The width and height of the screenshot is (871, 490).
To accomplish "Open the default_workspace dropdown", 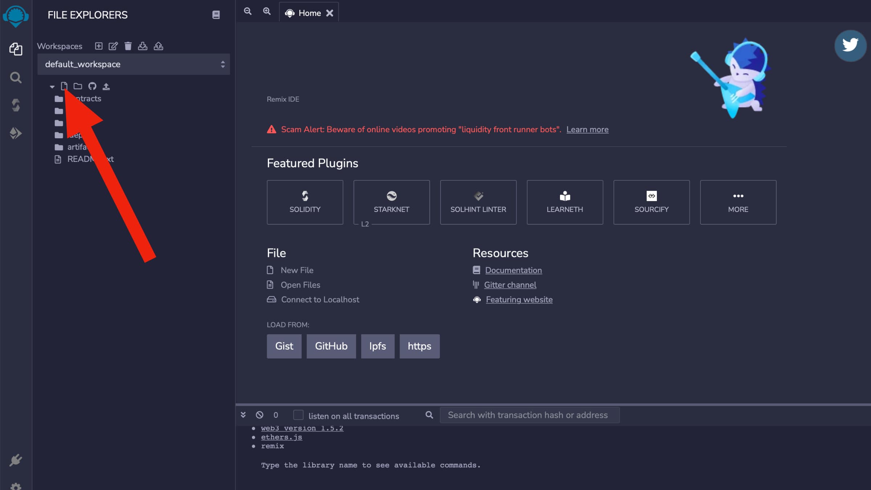I will (134, 64).
